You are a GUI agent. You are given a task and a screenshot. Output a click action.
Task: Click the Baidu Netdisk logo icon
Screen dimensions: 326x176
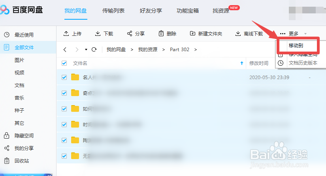click(x=5, y=10)
